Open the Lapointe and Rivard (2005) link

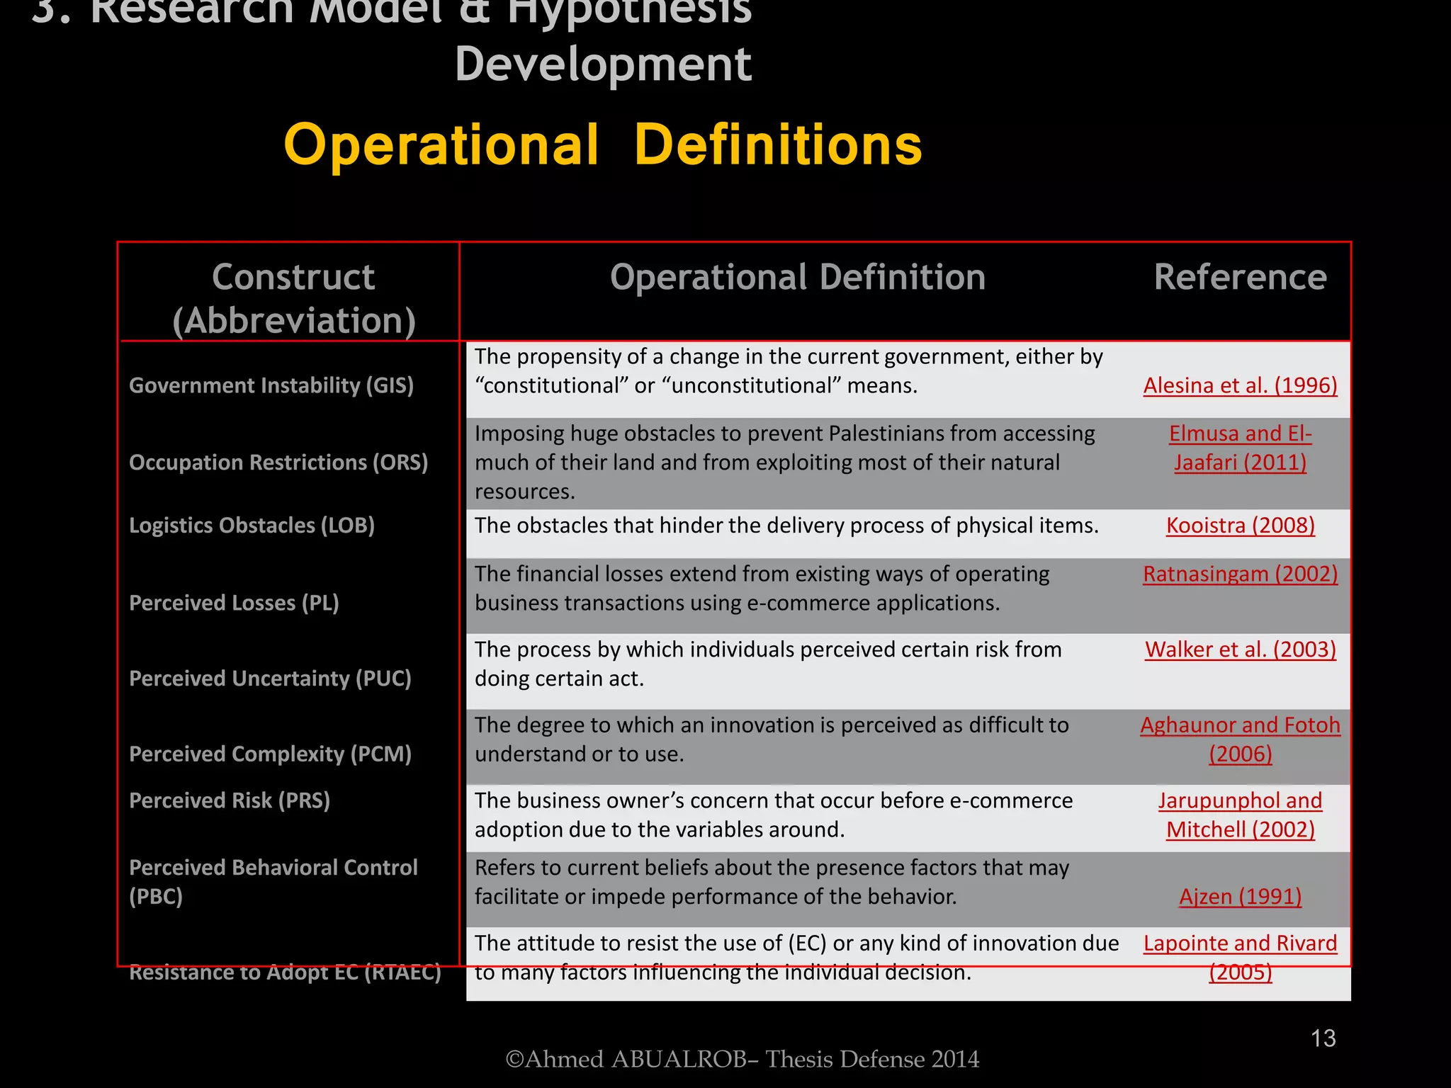(x=1240, y=958)
